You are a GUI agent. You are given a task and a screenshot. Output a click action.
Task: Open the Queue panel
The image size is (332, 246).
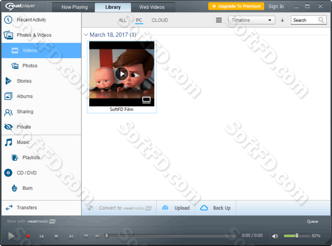tap(312, 222)
